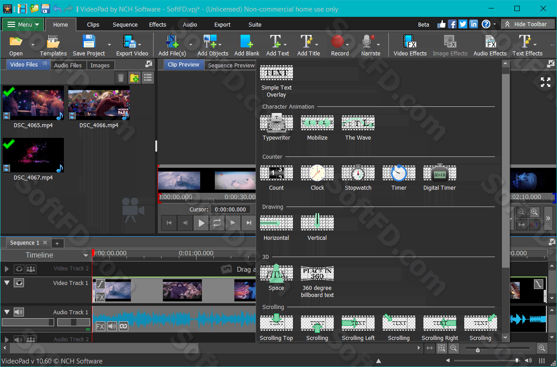This screenshot has height=367, width=557.
Task: Adjust the Audio Track 1 volume slider
Action: click(28, 322)
